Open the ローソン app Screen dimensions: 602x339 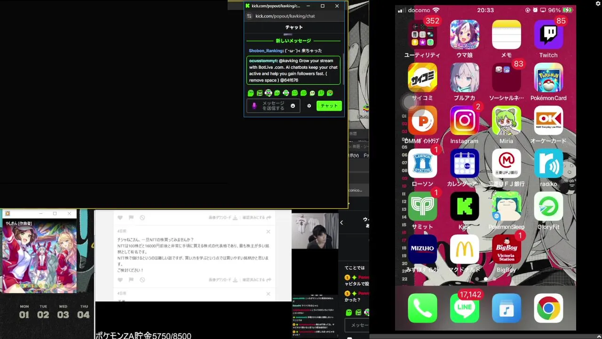click(x=422, y=163)
